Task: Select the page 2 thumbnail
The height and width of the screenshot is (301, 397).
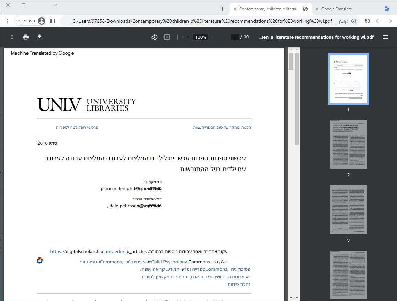Action: click(x=348, y=144)
